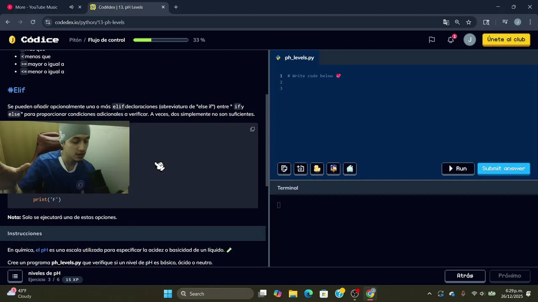
Task: Open Wi-Fi network settings in the system tray
Action: pos(474,294)
